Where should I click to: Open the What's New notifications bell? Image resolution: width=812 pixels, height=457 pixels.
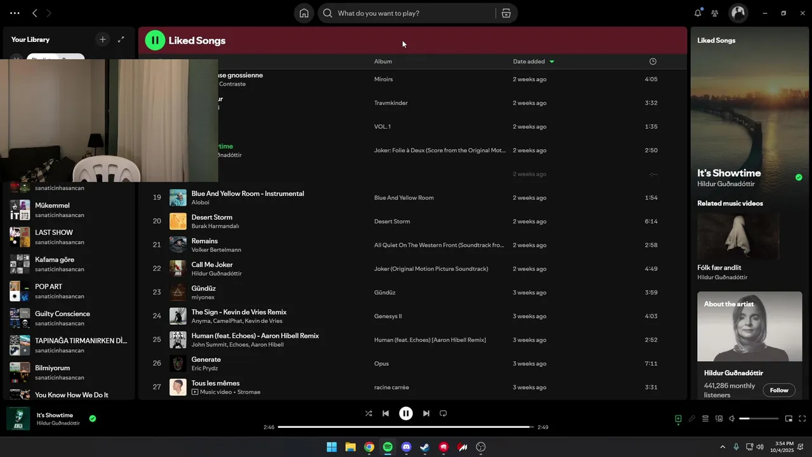pos(698,13)
